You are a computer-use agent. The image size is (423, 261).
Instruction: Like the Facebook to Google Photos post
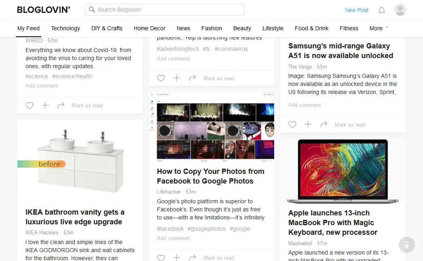click(161, 257)
